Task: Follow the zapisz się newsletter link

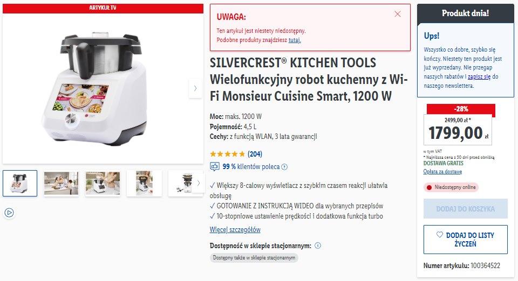Action: (479, 76)
